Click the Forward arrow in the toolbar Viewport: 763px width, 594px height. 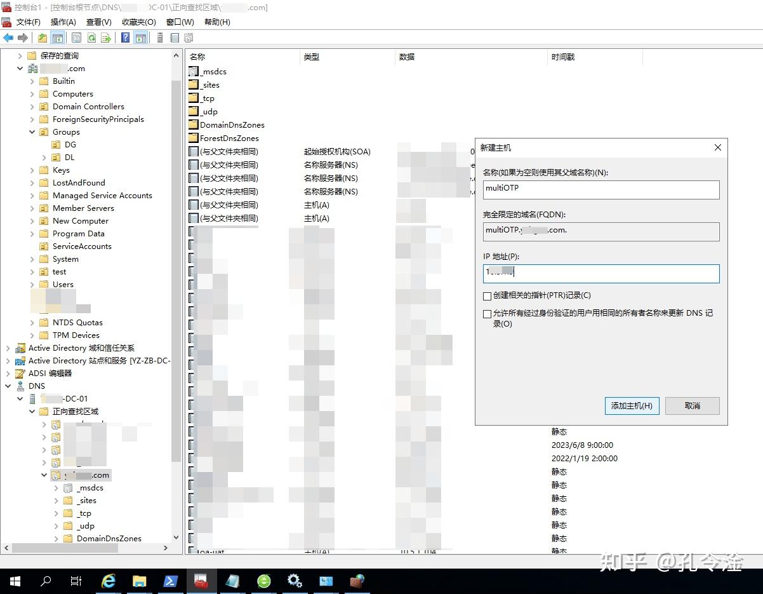coord(23,38)
